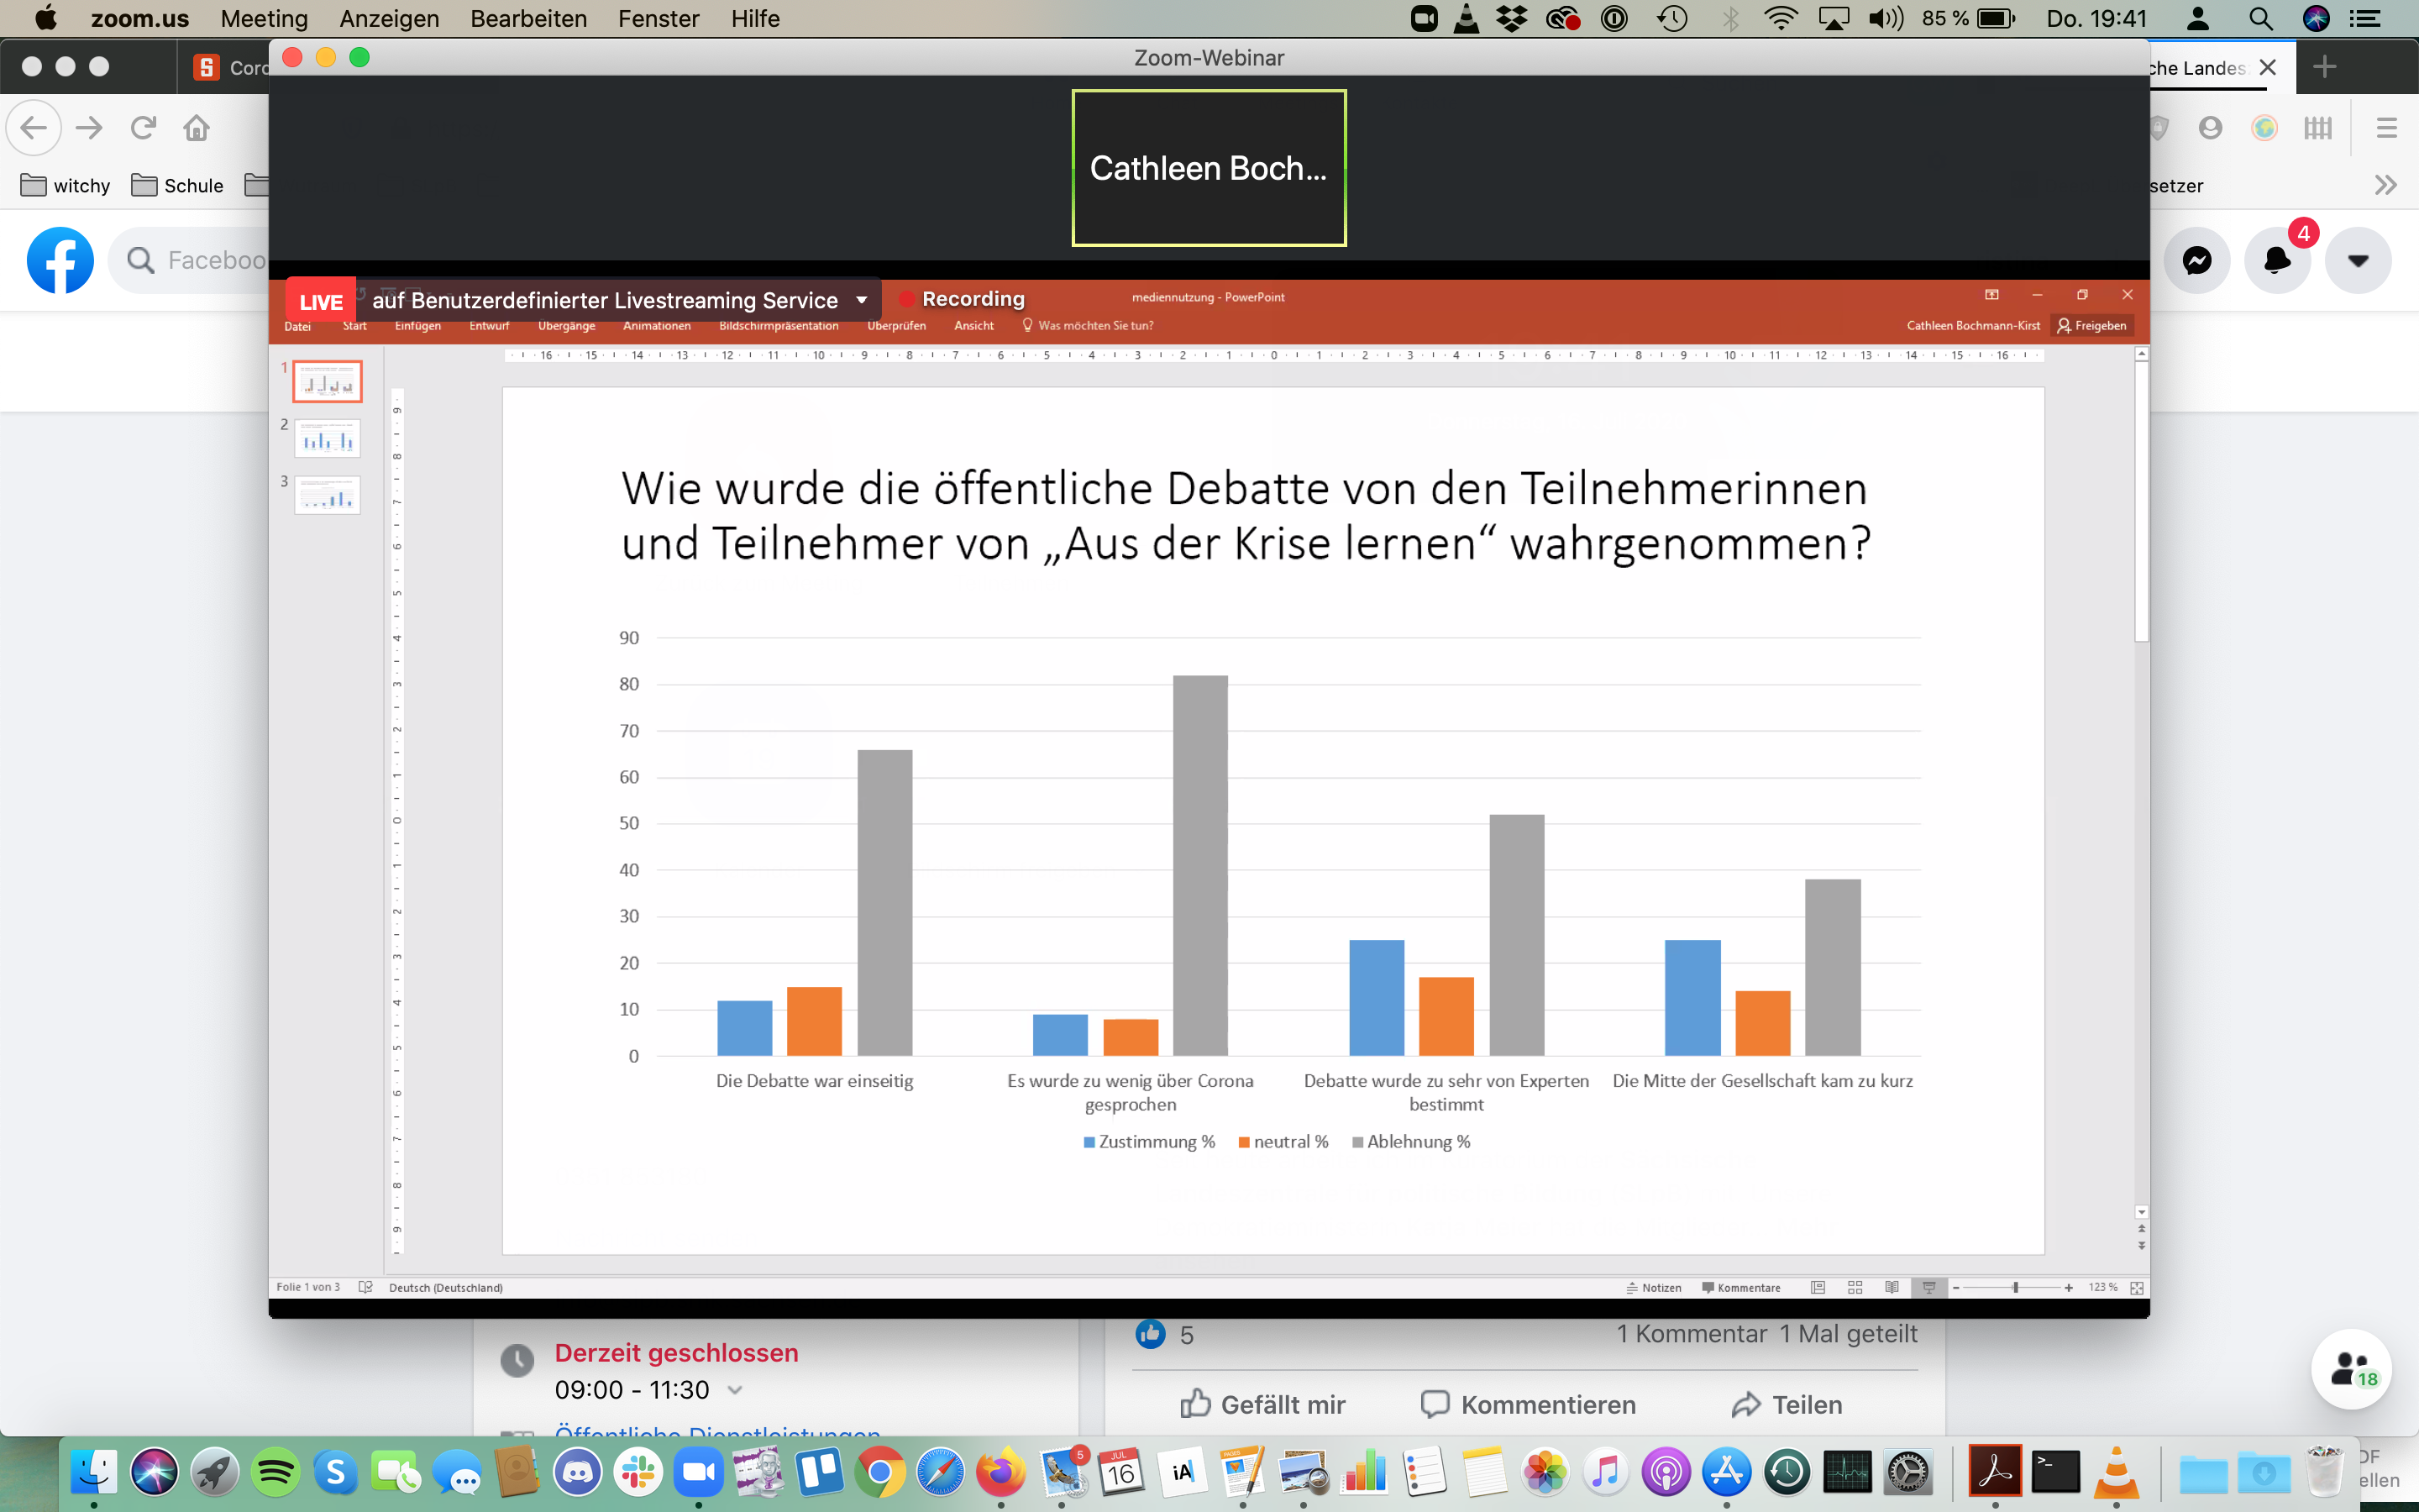The width and height of the screenshot is (2419, 1512).
Task: Switch to slide sorter view icon
Action: (1855, 1288)
